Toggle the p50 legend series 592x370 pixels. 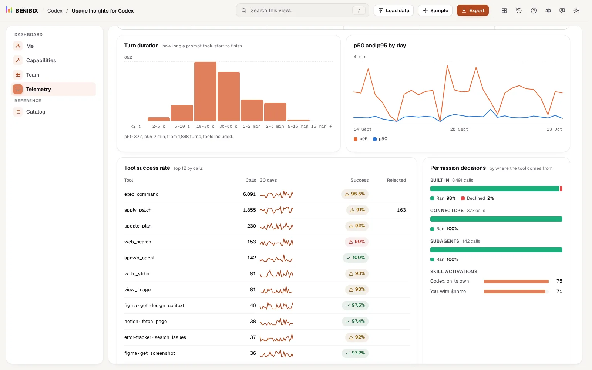click(380, 139)
